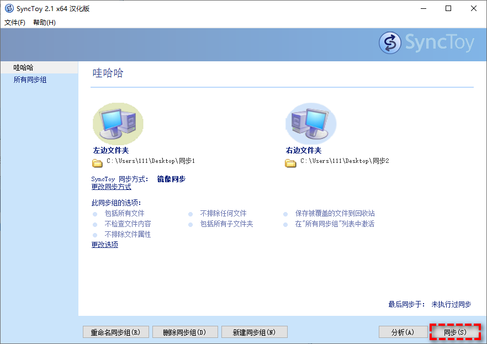Click the yellow folder icon beside 同步1 path
487x344 pixels.
[x=97, y=163]
